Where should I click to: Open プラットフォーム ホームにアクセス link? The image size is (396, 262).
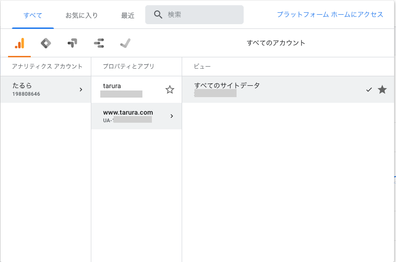[x=330, y=14]
